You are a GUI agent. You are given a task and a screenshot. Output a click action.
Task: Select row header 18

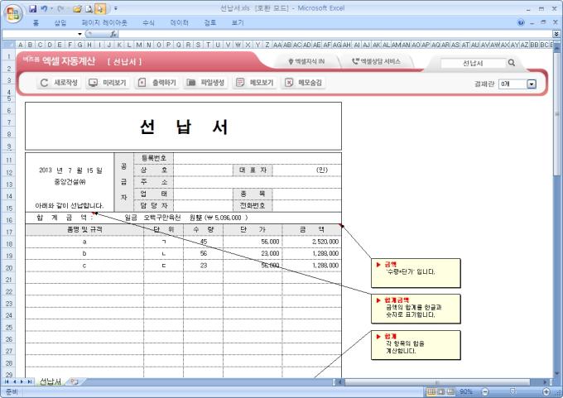[8, 244]
